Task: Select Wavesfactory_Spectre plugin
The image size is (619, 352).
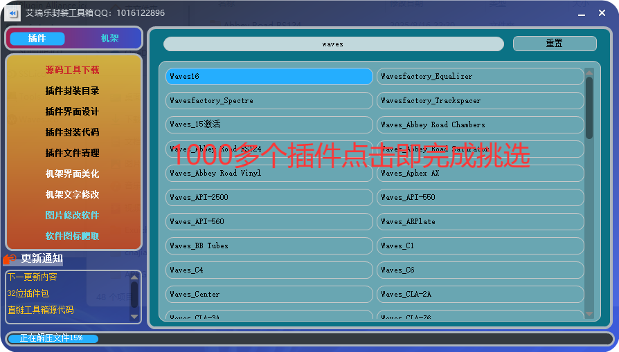Action: 269,100
